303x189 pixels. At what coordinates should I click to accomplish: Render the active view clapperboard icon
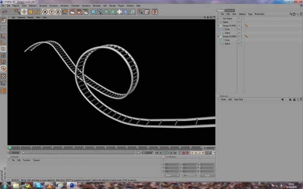(x=72, y=12)
